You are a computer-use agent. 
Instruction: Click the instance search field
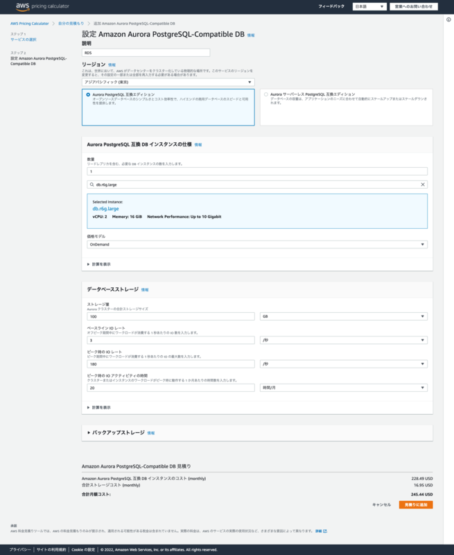pyautogui.click(x=257, y=185)
